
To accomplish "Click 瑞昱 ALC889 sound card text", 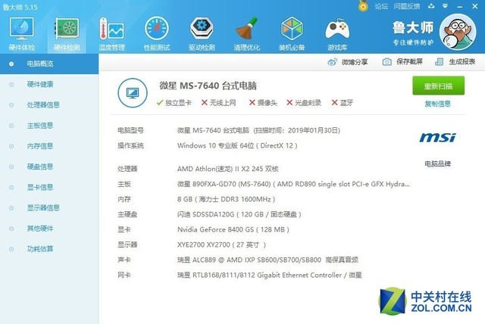I will pos(268,260).
